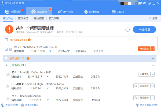This screenshot has width=161, height=107.
Task: Click the wrench icon for Realtek Audio
Action: click(x=136, y=98)
